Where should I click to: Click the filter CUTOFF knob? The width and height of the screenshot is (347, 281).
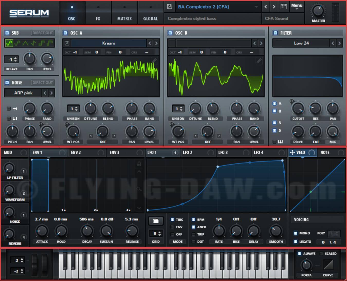(x=298, y=108)
